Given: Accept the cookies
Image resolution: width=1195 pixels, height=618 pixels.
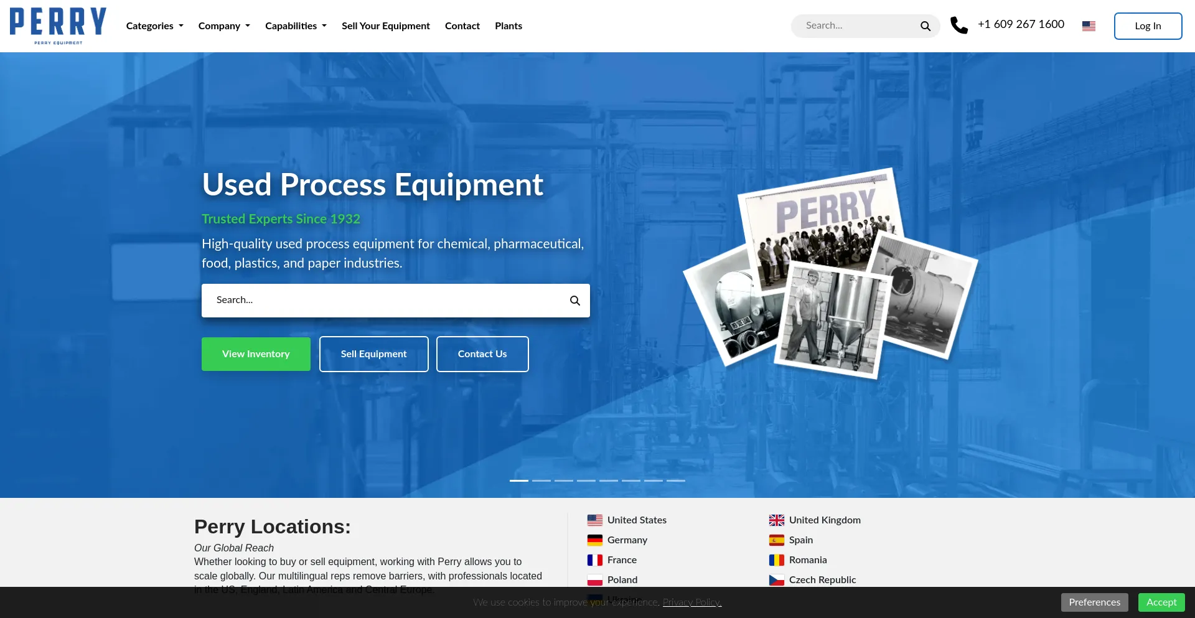Looking at the screenshot, I should point(1161,602).
